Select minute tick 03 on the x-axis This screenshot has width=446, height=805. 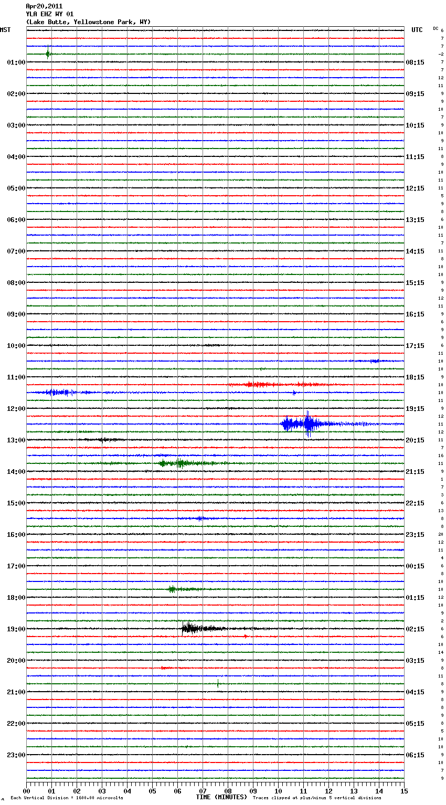[x=102, y=791]
